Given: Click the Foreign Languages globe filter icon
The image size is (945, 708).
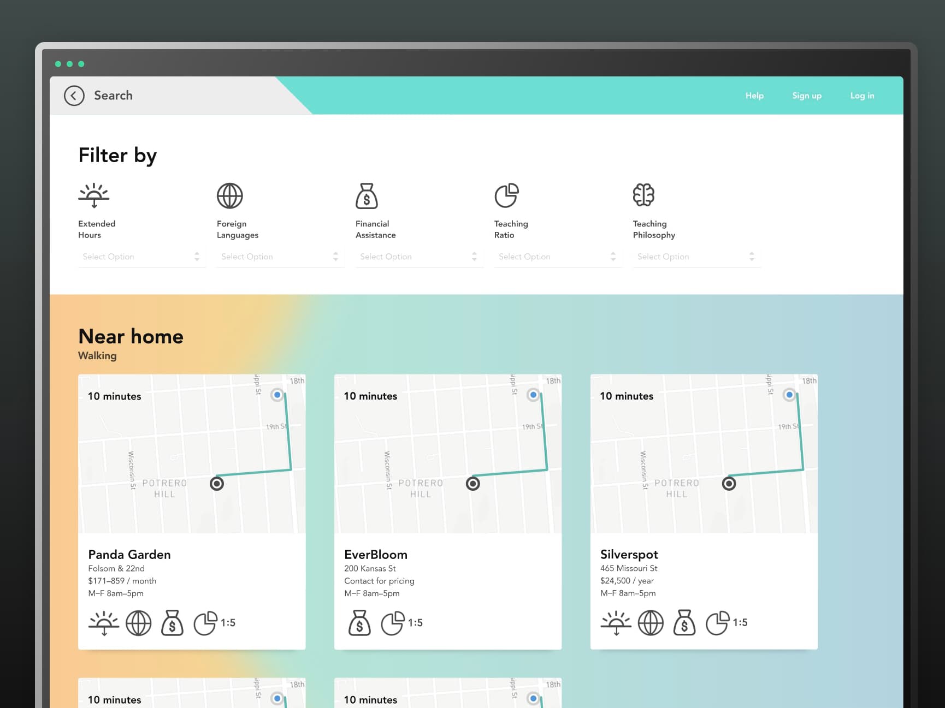Looking at the screenshot, I should click(x=230, y=196).
